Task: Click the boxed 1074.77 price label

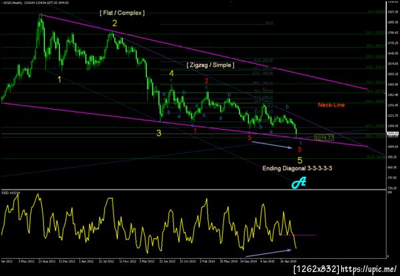Action: (324, 138)
